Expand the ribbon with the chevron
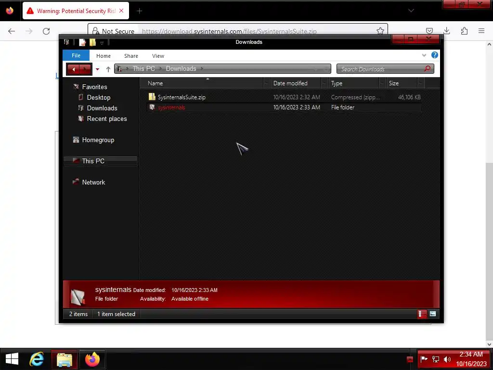Screen dimensions: 493x370 click(x=424, y=55)
